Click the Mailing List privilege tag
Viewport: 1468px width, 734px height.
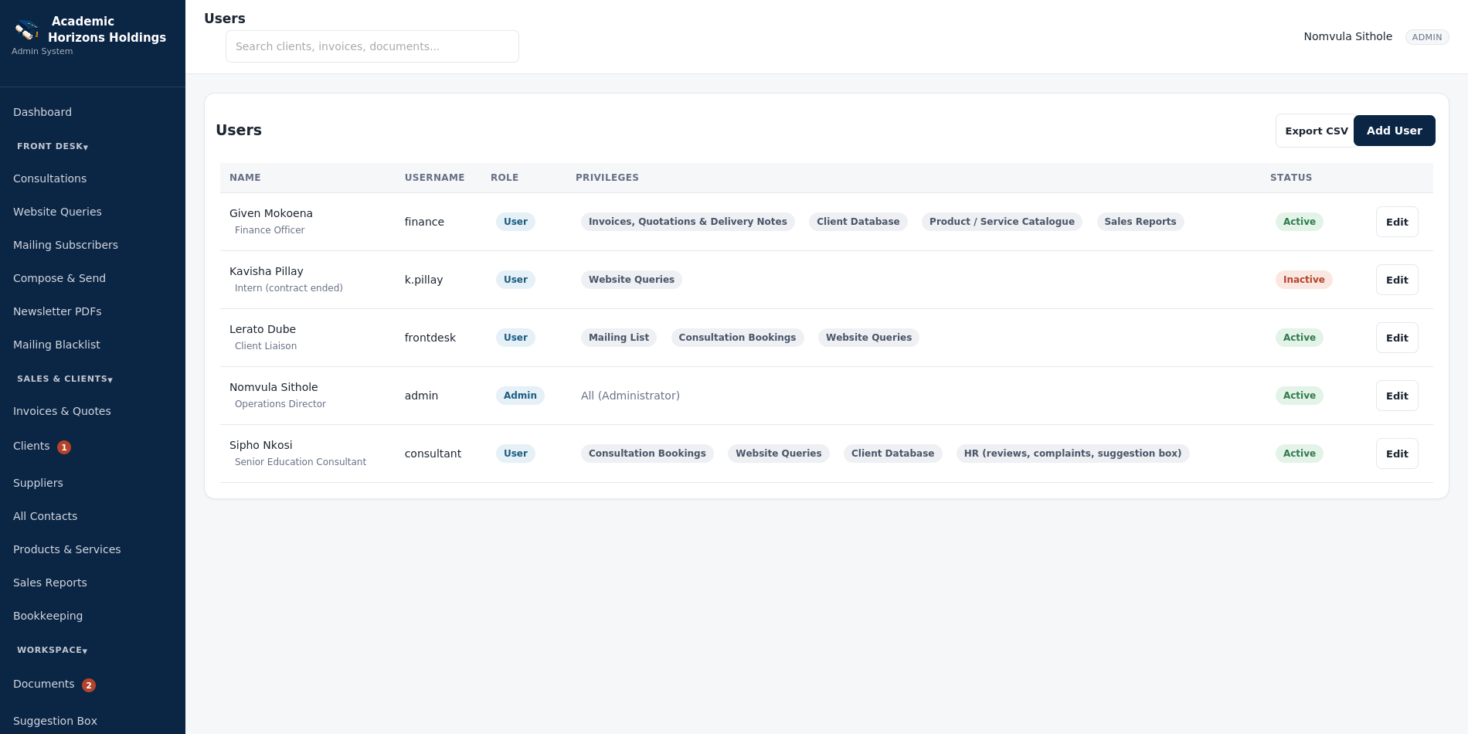pos(619,338)
